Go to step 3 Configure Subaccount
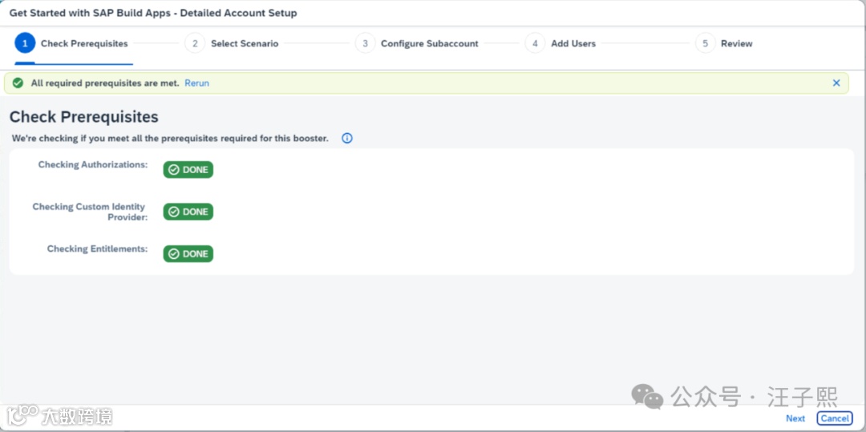 pyautogui.click(x=416, y=43)
